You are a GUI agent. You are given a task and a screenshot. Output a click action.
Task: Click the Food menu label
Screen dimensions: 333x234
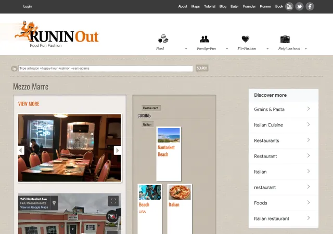pos(160,49)
